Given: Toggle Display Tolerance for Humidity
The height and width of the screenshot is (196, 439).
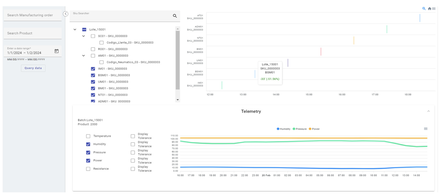Looking at the screenshot, I should pos(133,144).
